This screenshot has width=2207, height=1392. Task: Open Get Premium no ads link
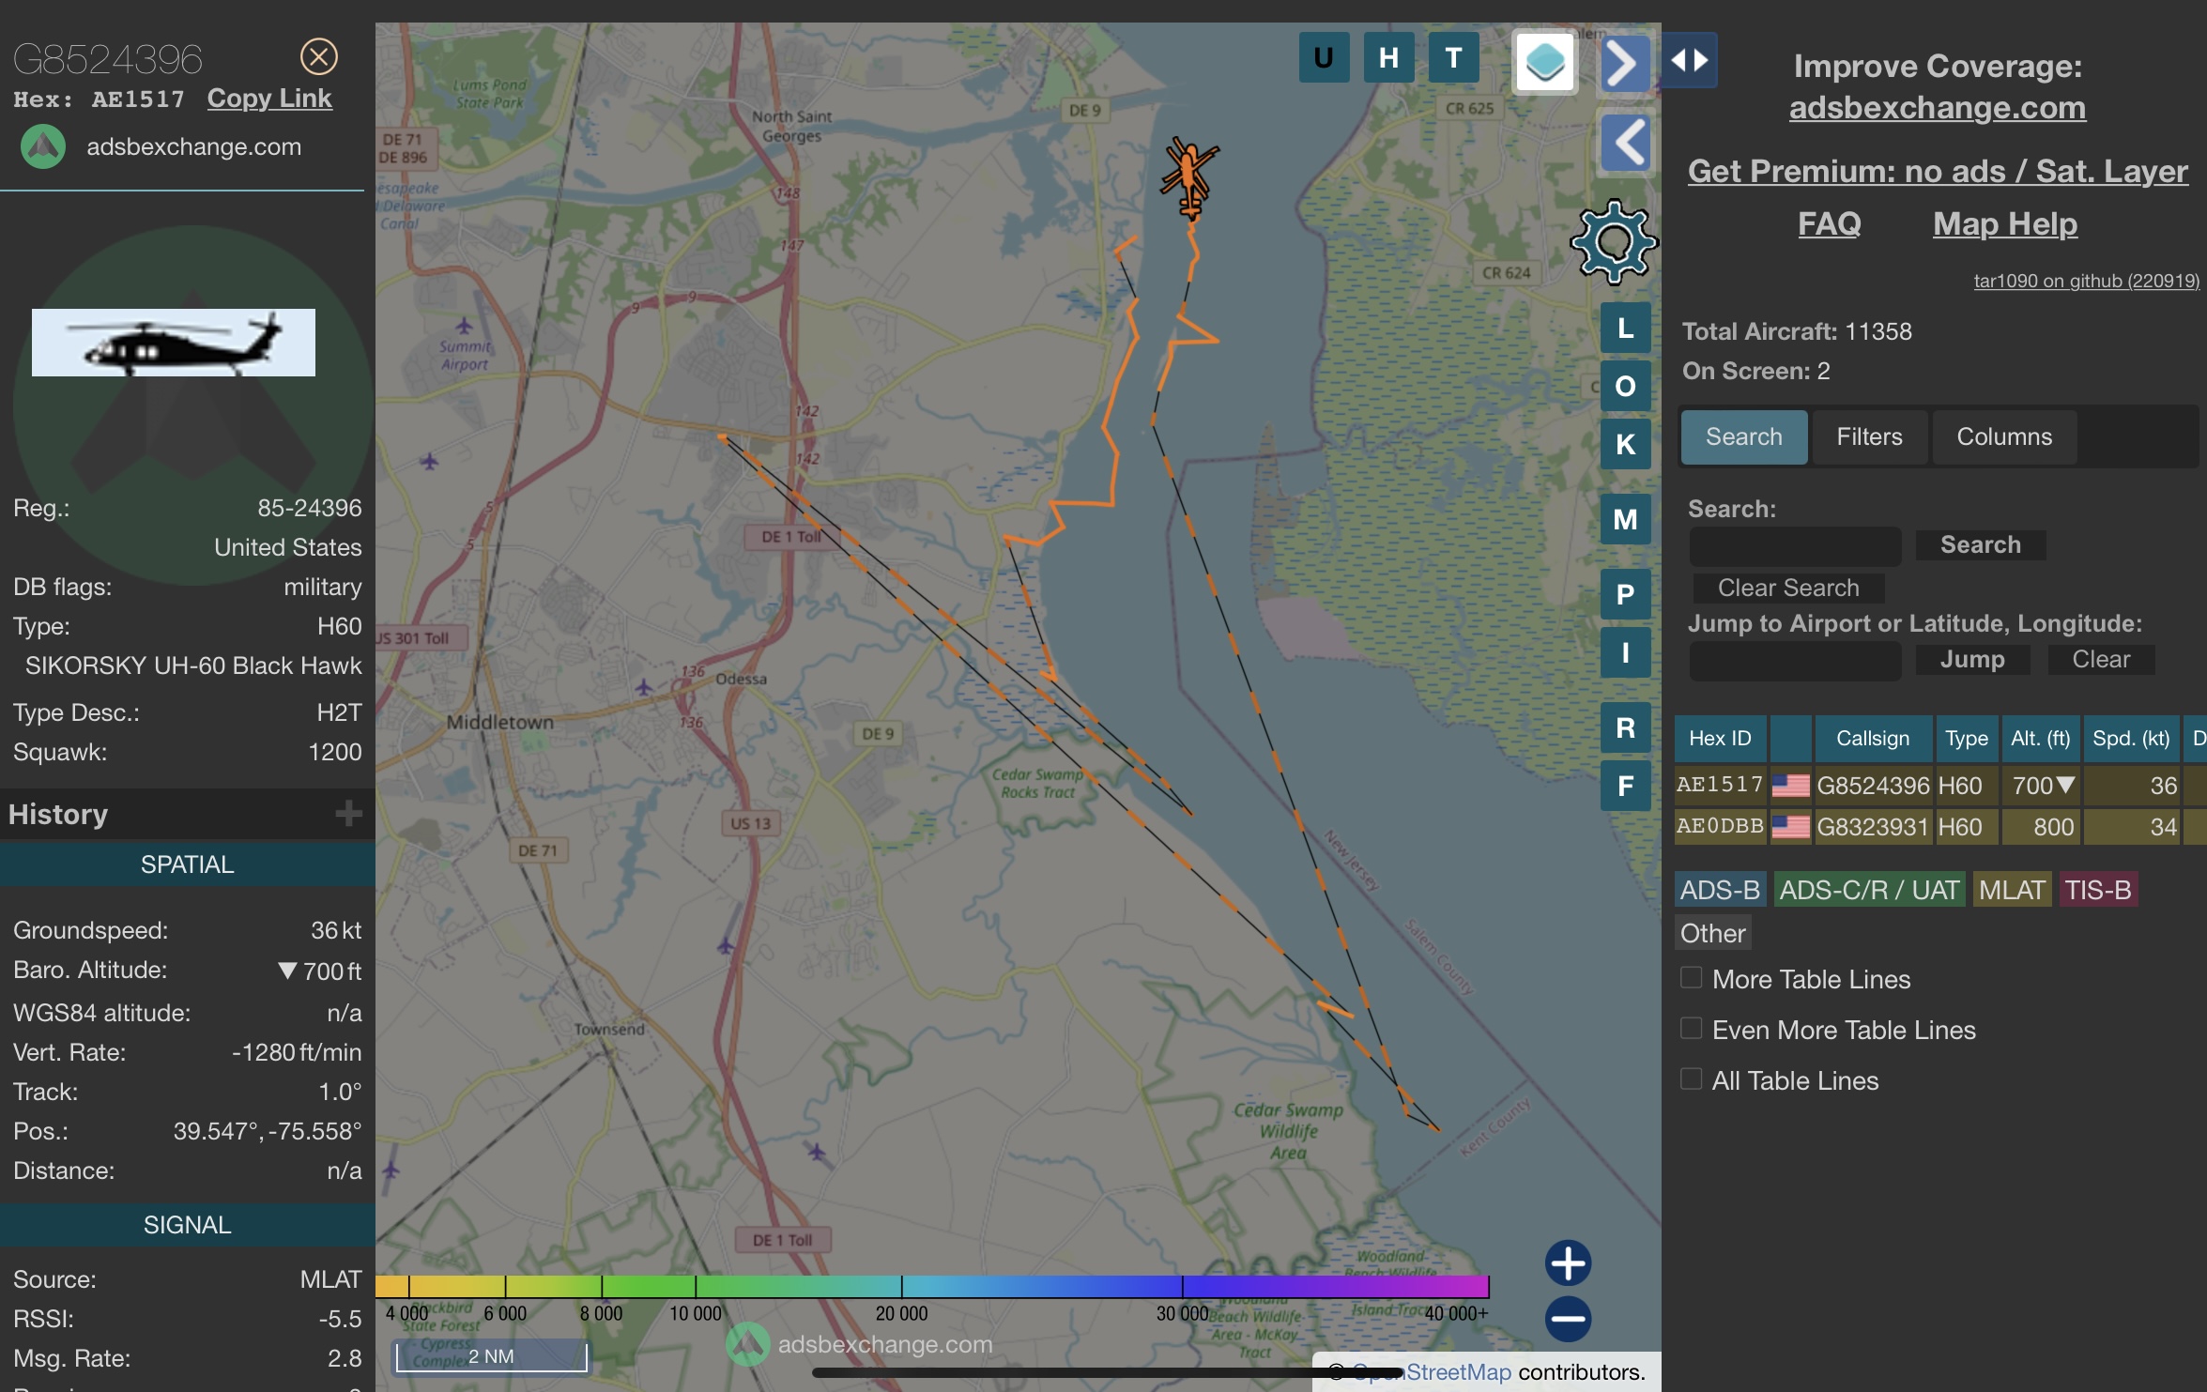click(1937, 172)
